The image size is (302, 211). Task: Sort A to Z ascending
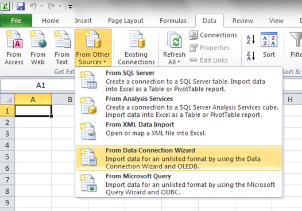(250, 39)
